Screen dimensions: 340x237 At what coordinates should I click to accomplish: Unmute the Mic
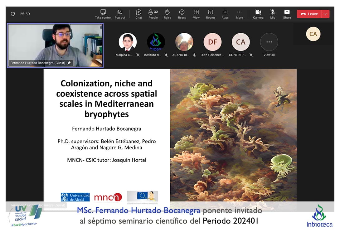tap(273, 12)
